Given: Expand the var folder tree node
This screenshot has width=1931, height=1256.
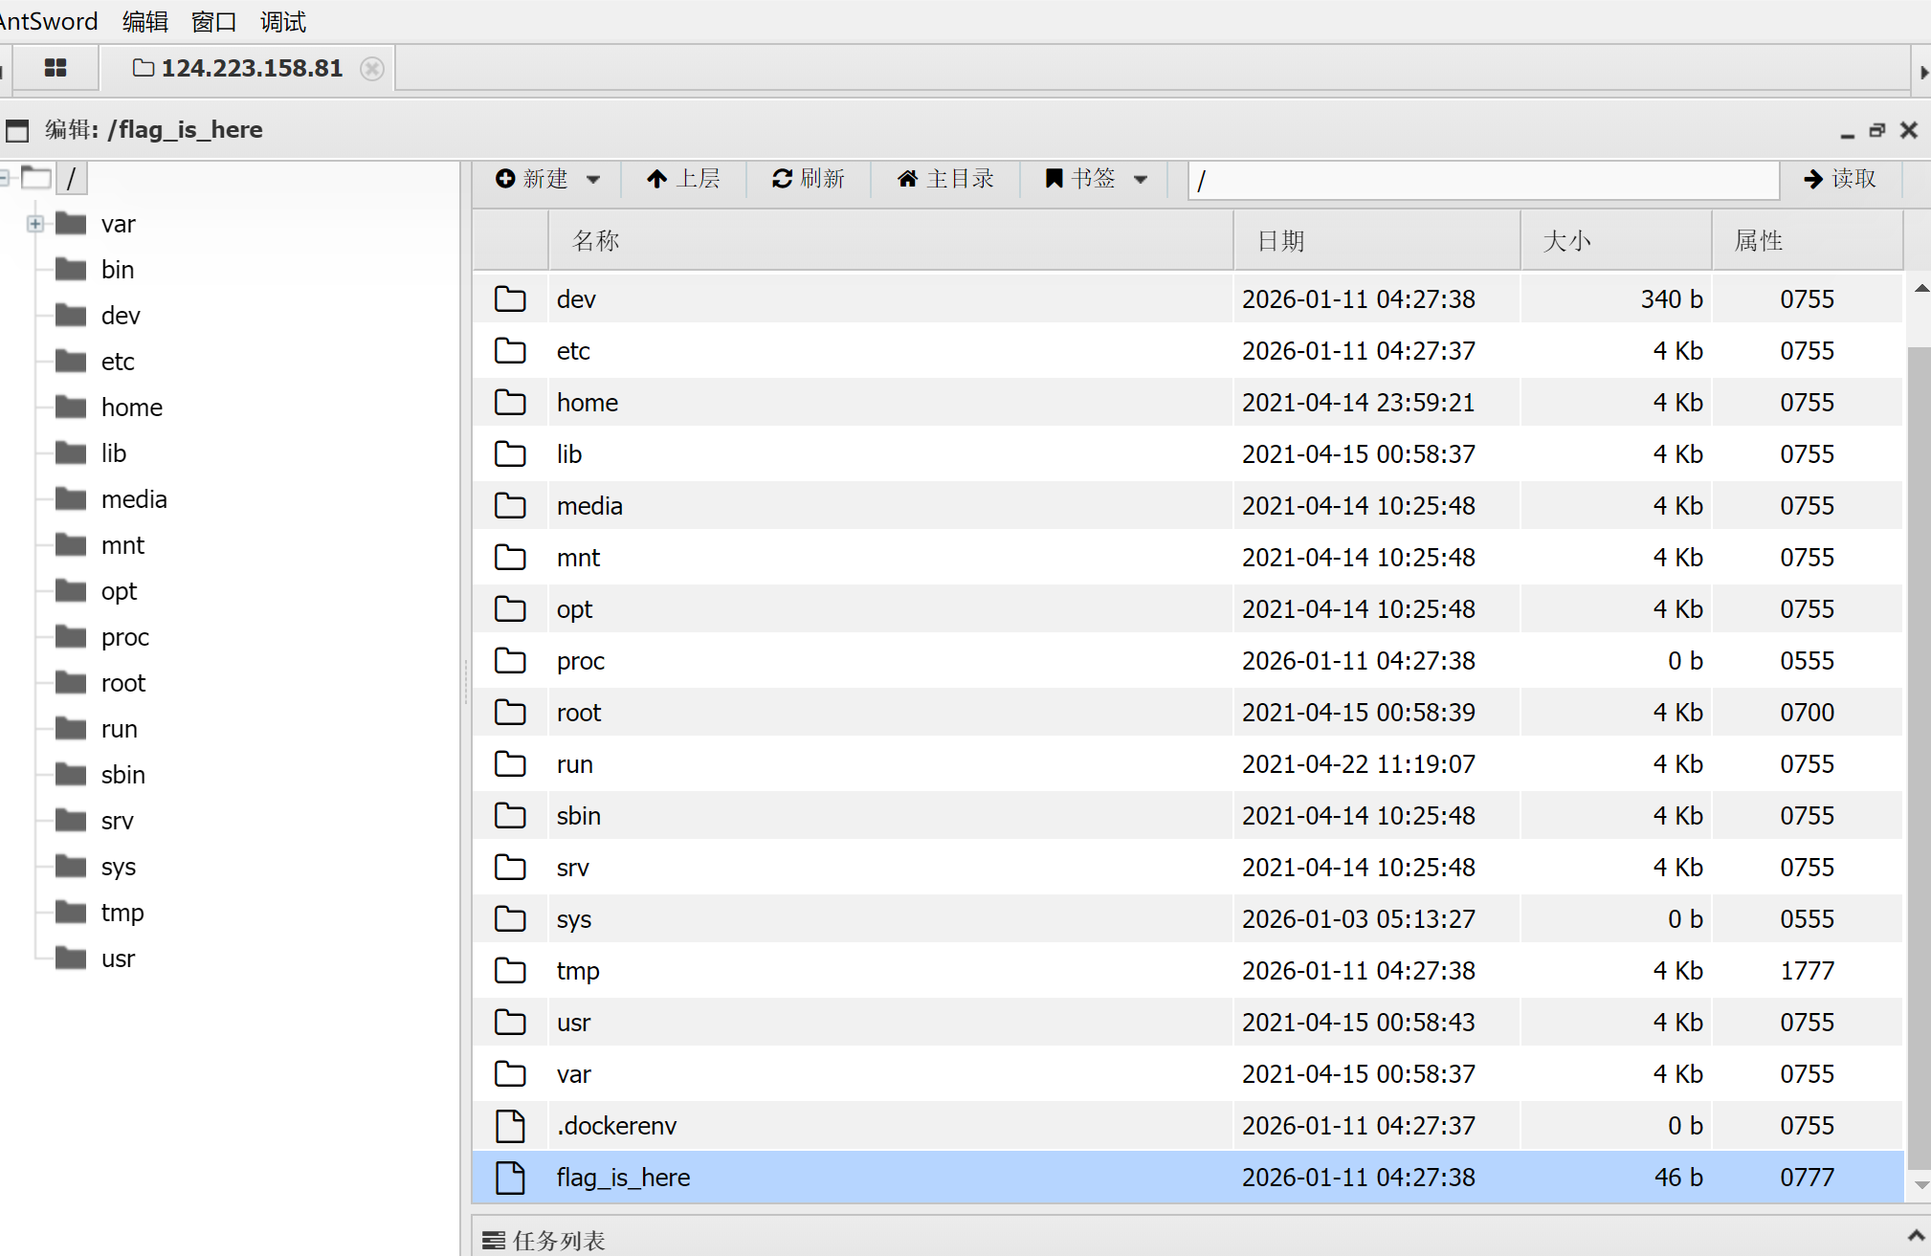Looking at the screenshot, I should 35,224.
